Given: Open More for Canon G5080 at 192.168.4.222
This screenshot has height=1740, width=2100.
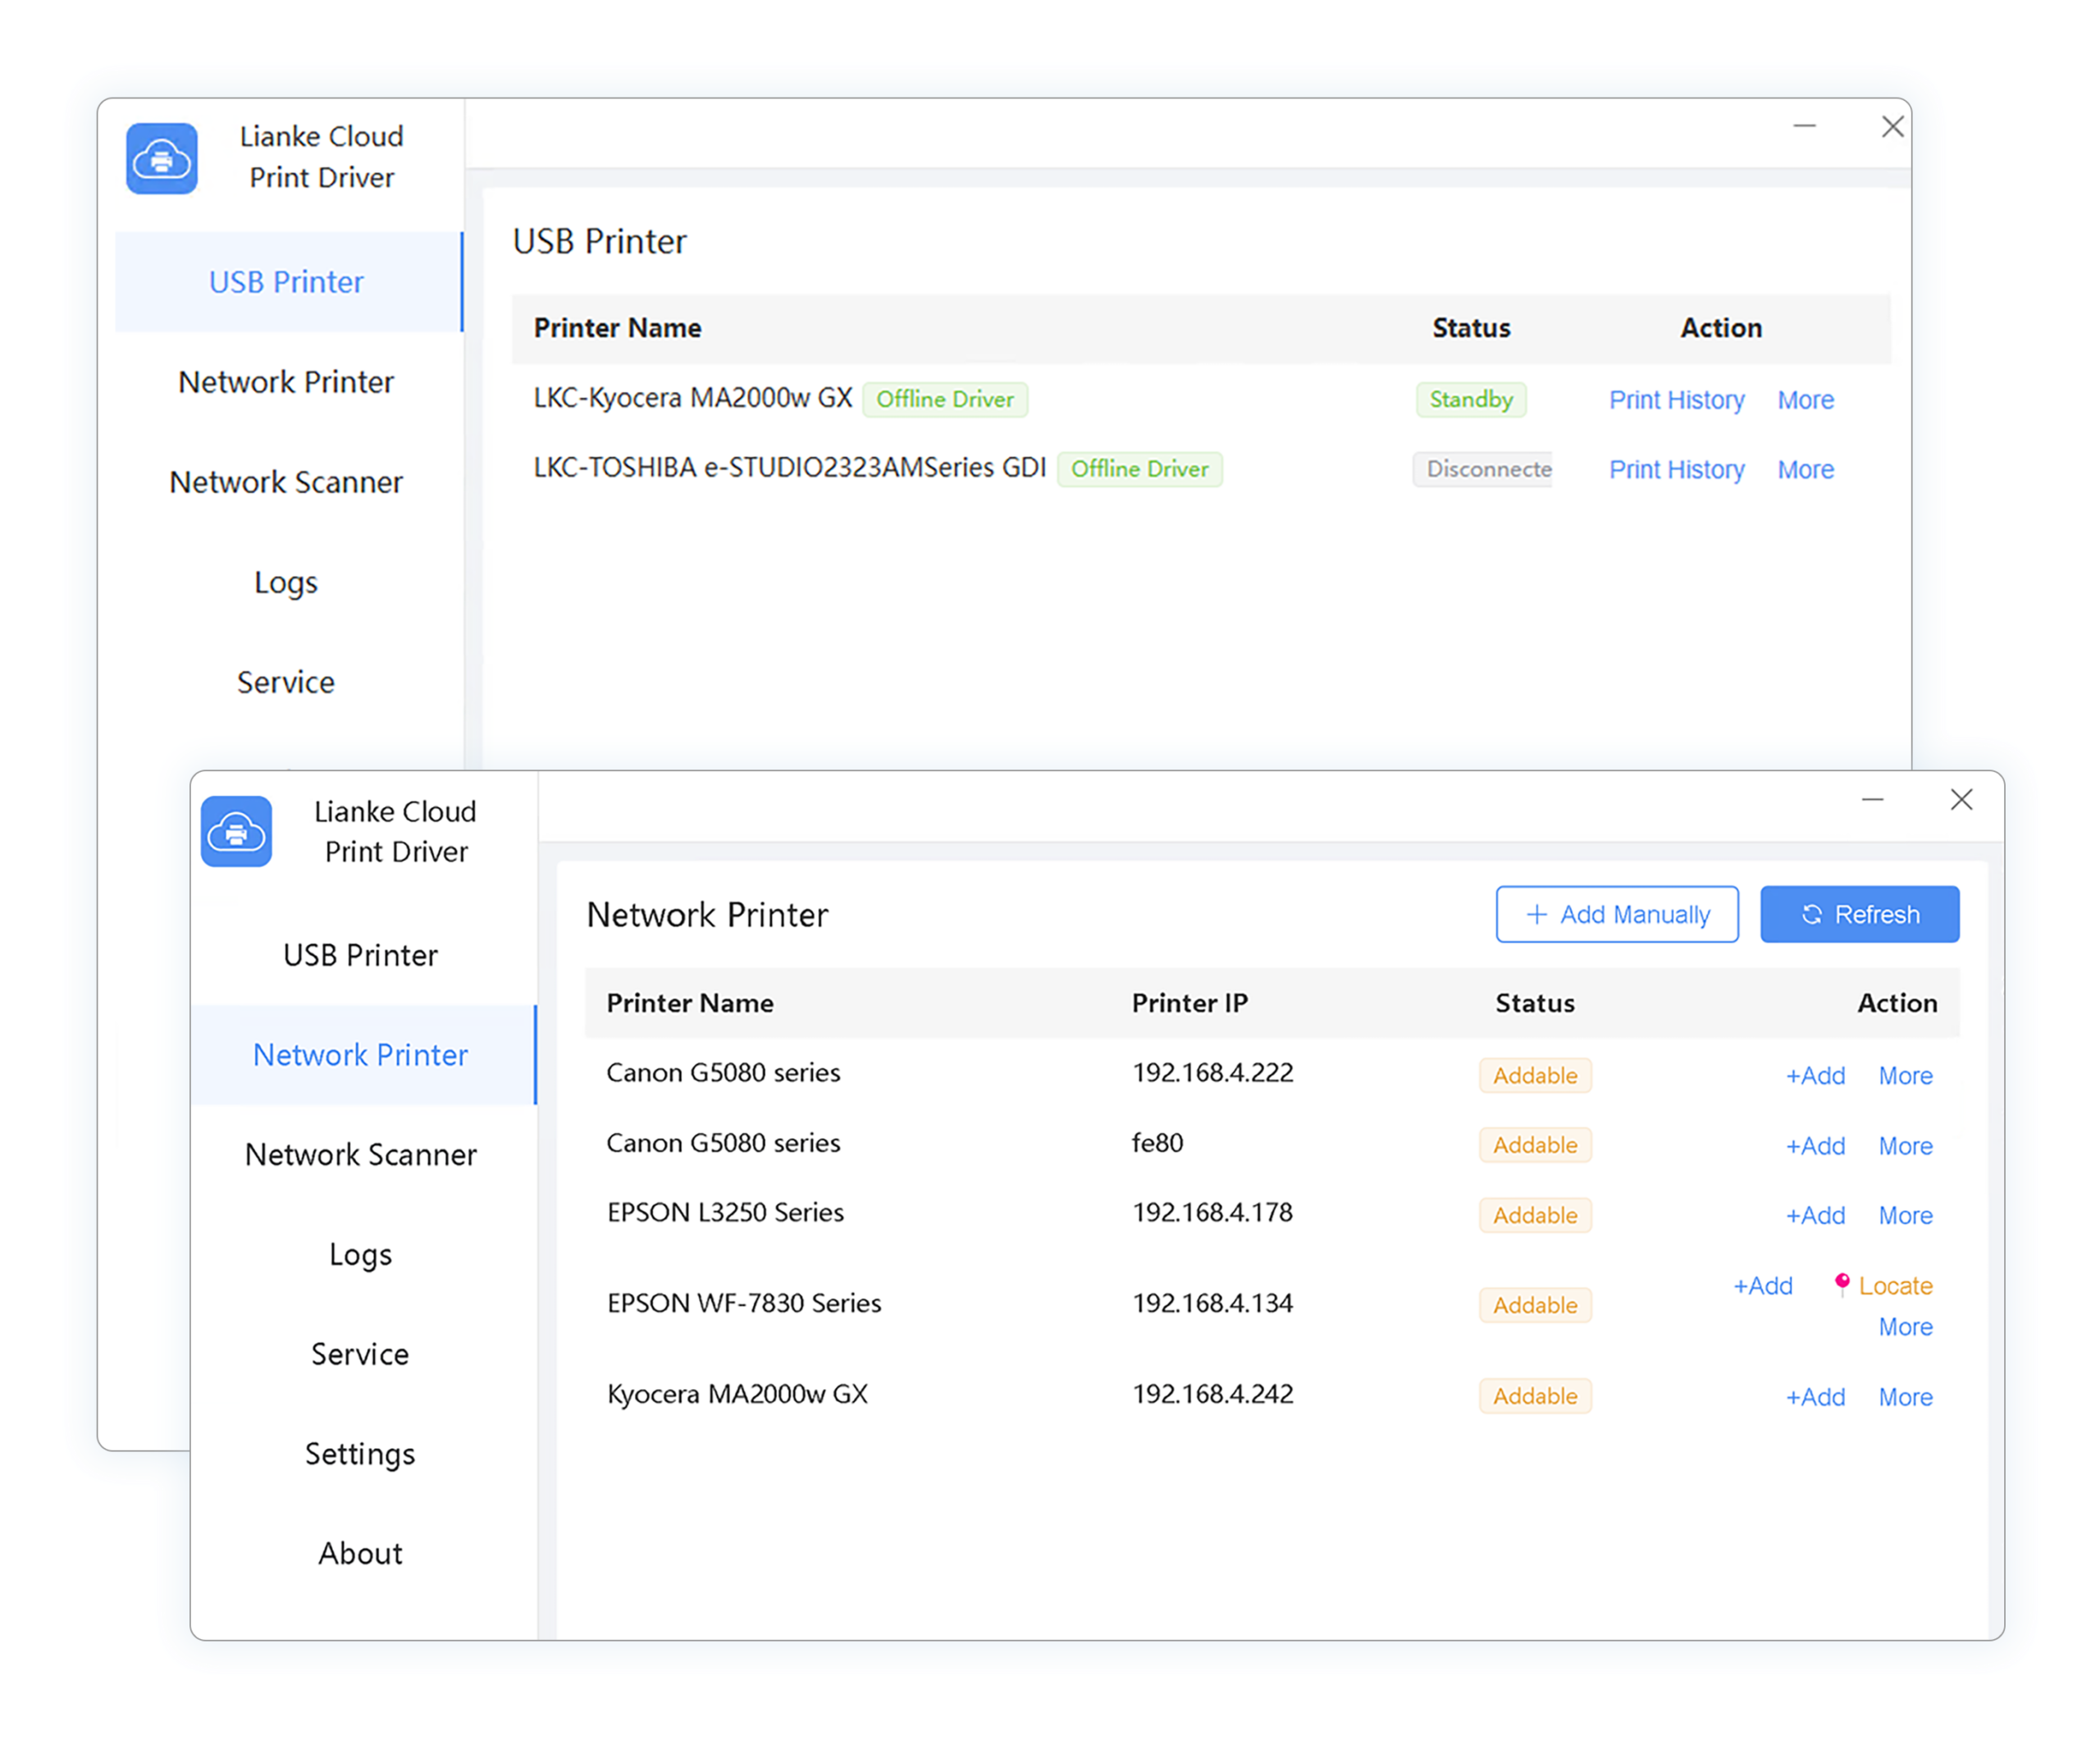Looking at the screenshot, I should (x=1905, y=1076).
